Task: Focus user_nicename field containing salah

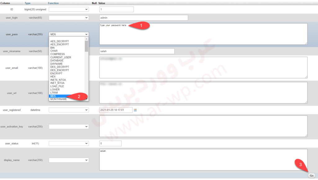Action: tap(137, 51)
